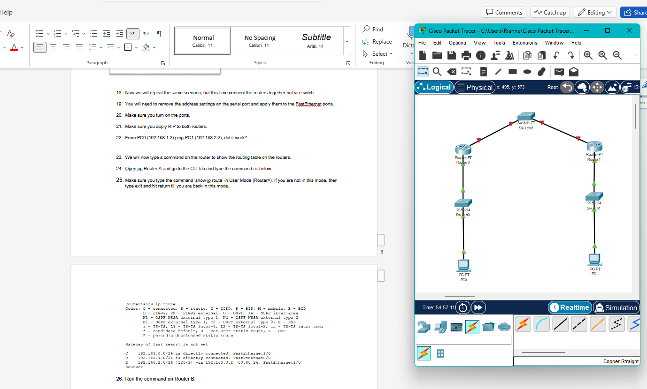This screenshot has width=647, height=389.
Task: Pick the Draw Rectangle tool
Action: click(x=513, y=72)
